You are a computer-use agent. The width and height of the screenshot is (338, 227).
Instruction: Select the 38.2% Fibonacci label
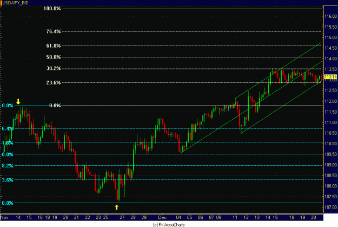[54, 69]
